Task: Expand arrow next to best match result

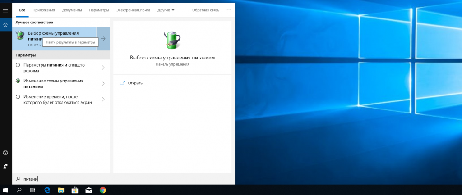Action: (103, 39)
